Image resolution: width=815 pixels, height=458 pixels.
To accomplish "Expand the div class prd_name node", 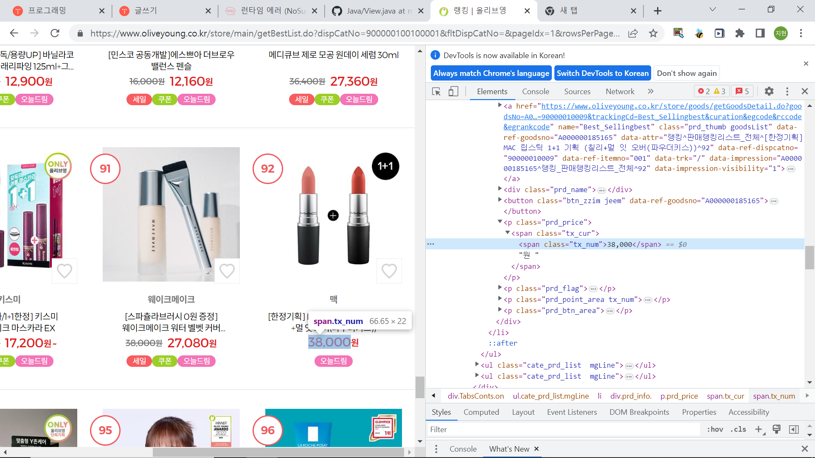I will 500,189.
